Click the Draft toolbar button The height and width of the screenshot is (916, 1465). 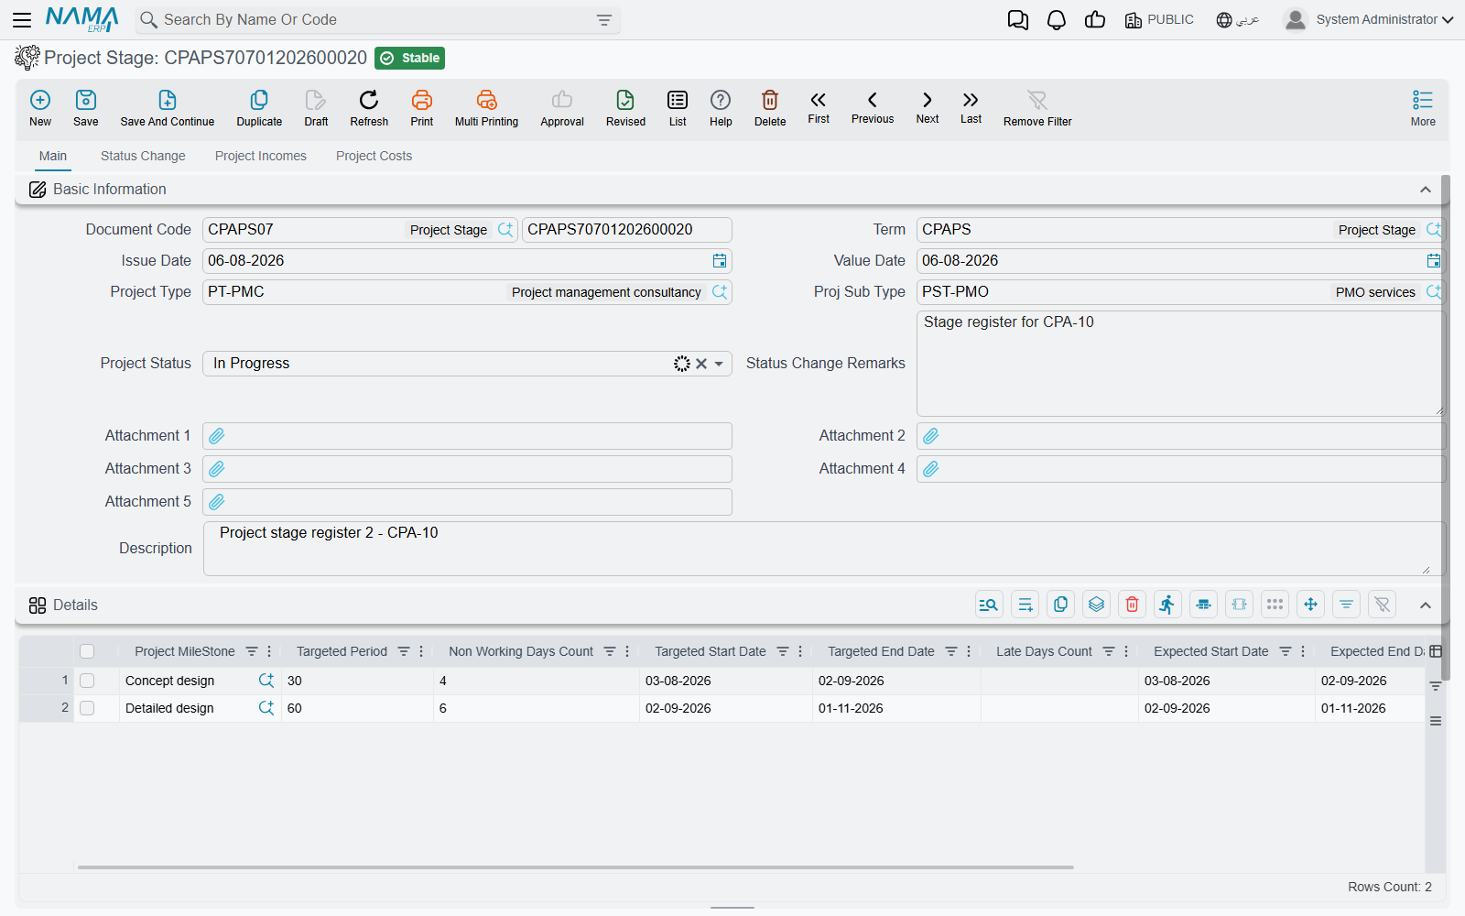point(316,108)
